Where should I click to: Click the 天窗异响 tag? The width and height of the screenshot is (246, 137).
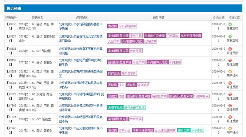tap(113, 41)
